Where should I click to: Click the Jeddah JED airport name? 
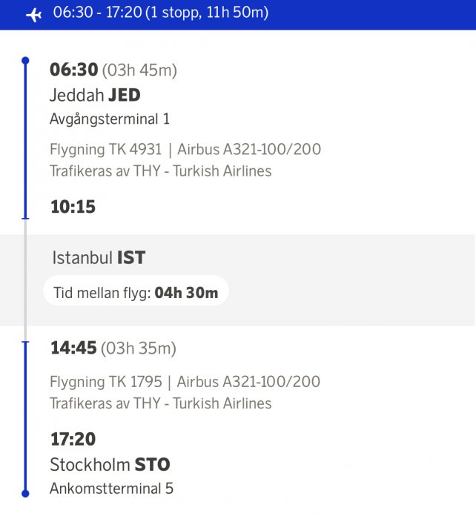point(95,95)
